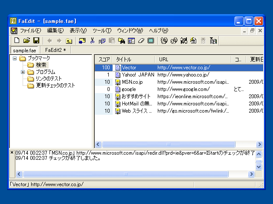Click the http://www.google.com/ URL cell
Screen dimensions: 273x204
coord(183,89)
